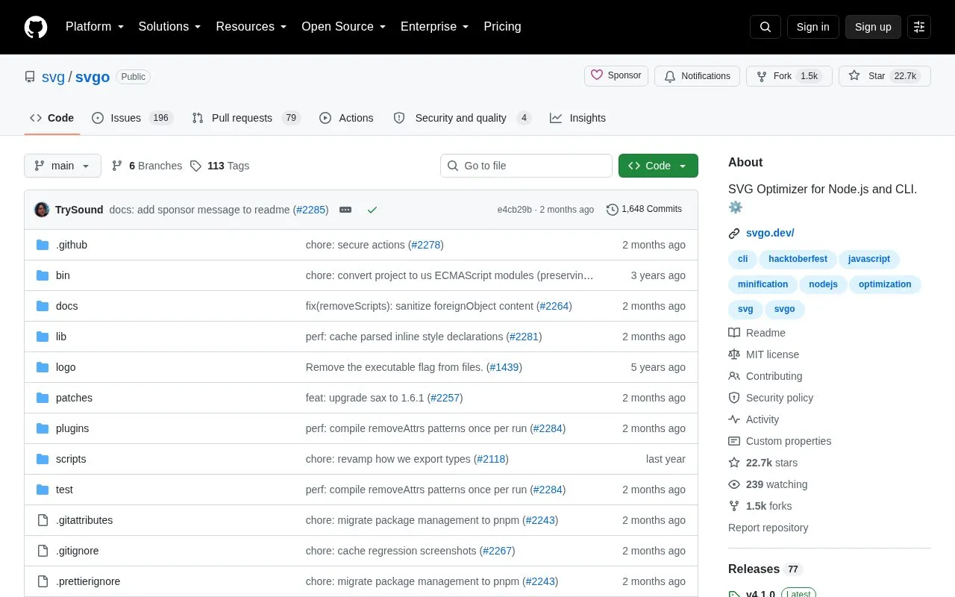The height and width of the screenshot is (597, 955).
Task: Expand the Open Source menu
Action: pyautogui.click(x=343, y=27)
